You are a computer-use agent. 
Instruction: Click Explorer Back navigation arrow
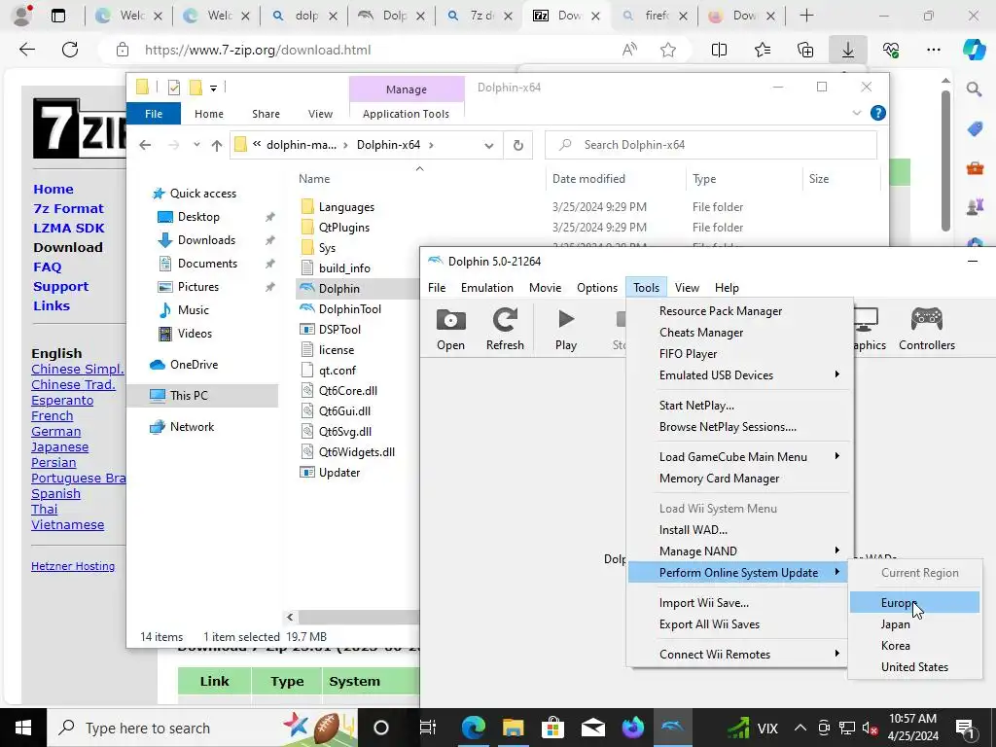[x=145, y=146]
